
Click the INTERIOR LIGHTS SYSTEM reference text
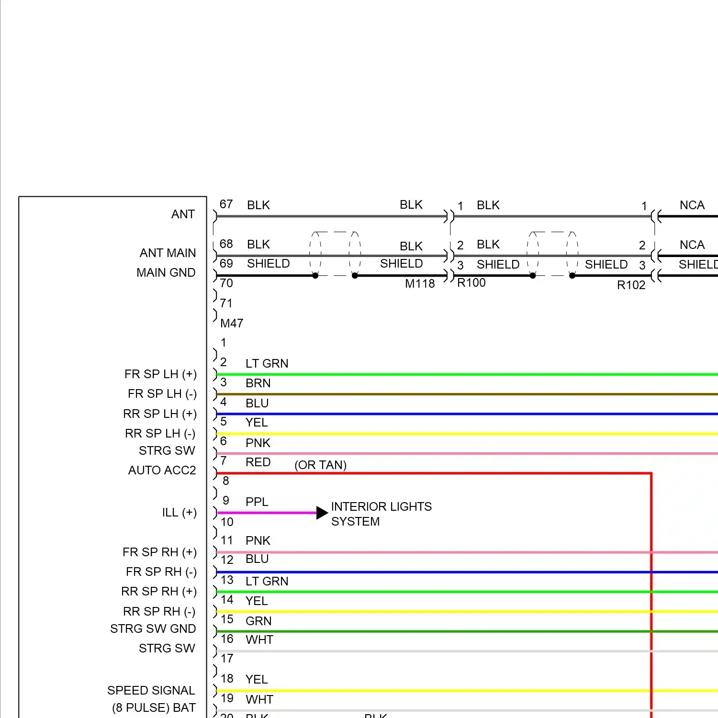coord(381,514)
